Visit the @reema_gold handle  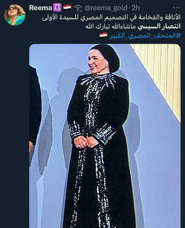tap(106, 8)
